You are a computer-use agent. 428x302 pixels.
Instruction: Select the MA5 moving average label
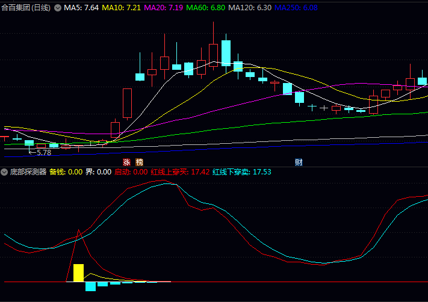point(81,8)
